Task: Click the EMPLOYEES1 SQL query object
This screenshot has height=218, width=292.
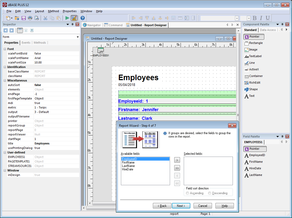Action: (x=101, y=52)
